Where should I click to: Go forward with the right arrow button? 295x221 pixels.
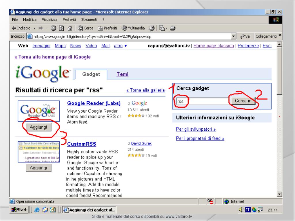coord(41,28)
